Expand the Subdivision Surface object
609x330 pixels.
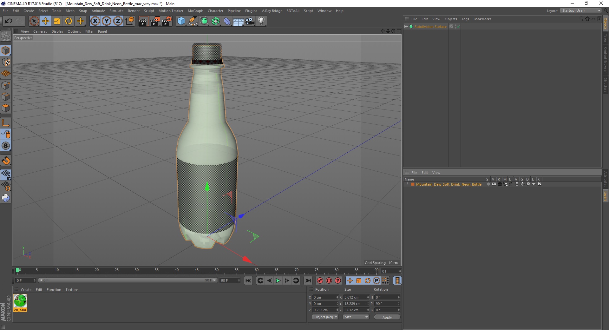406,26
